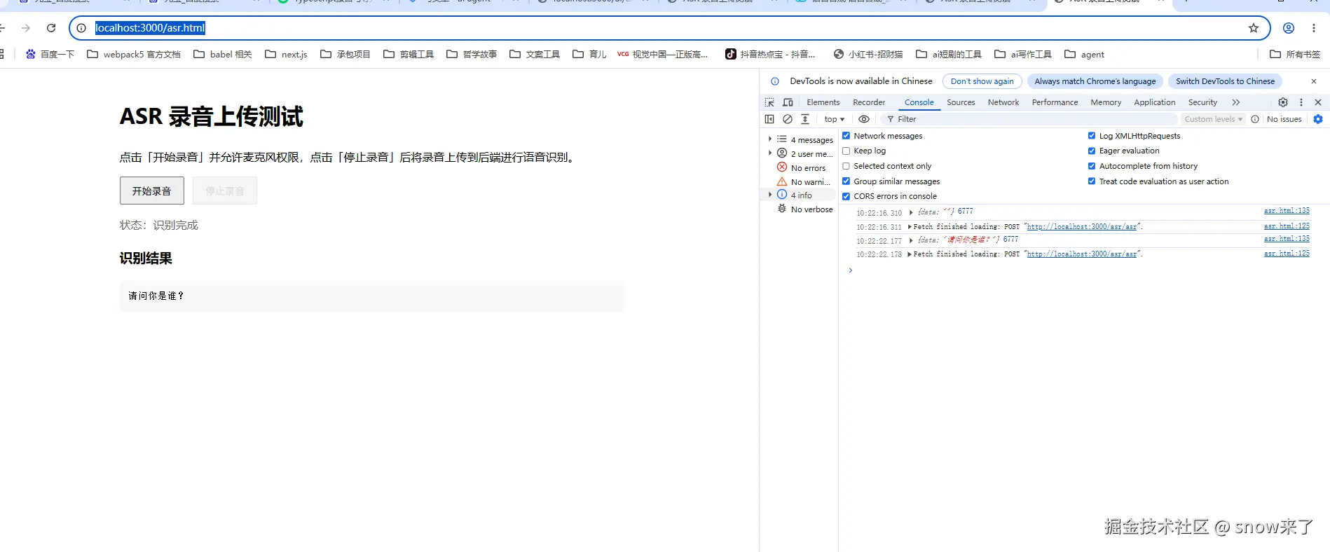Image resolution: width=1330 pixels, height=552 pixels.
Task: Expand the 2 user messages group
Action: coord(770,153)
